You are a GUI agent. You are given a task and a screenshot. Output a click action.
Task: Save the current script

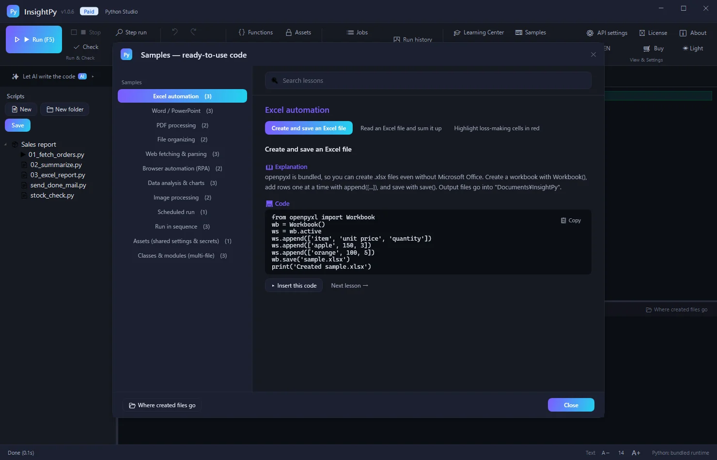pyautogui.click(x=18, y=125)
